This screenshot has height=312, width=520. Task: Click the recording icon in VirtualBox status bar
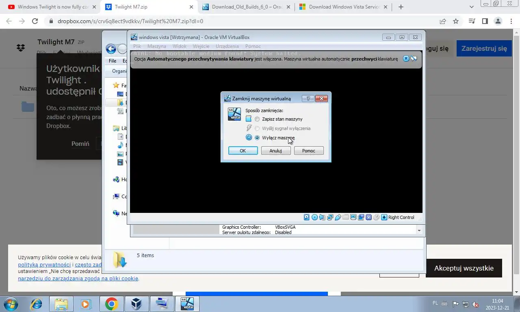(x=361, y=217)
